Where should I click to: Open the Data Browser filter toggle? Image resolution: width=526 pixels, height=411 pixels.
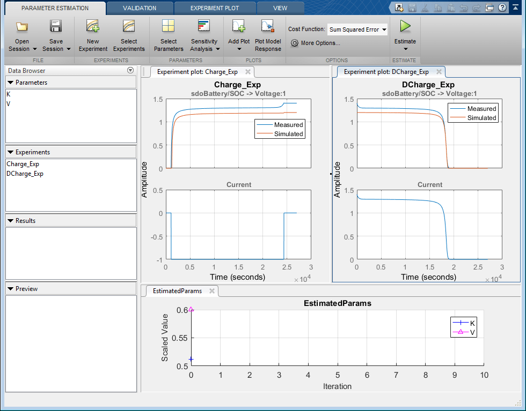point(130,70)
